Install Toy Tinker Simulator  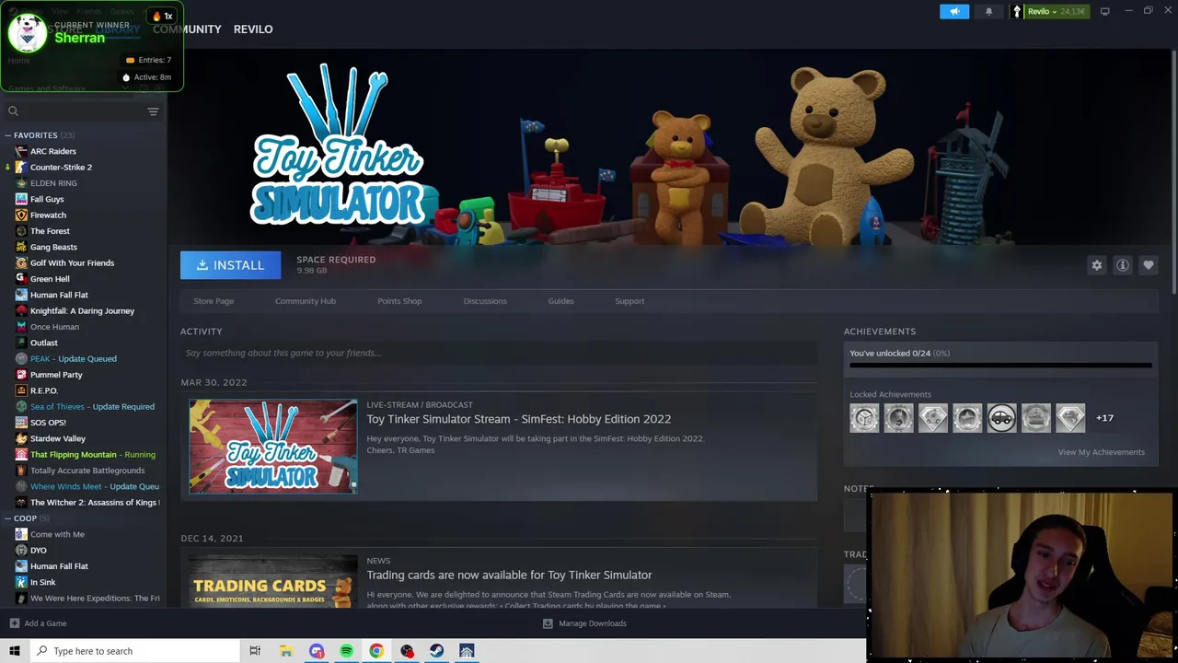coord(230,265)
